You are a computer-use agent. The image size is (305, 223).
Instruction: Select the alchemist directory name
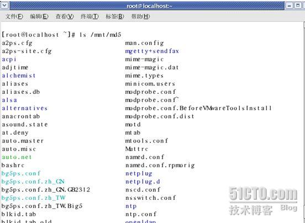pos(19,76)
